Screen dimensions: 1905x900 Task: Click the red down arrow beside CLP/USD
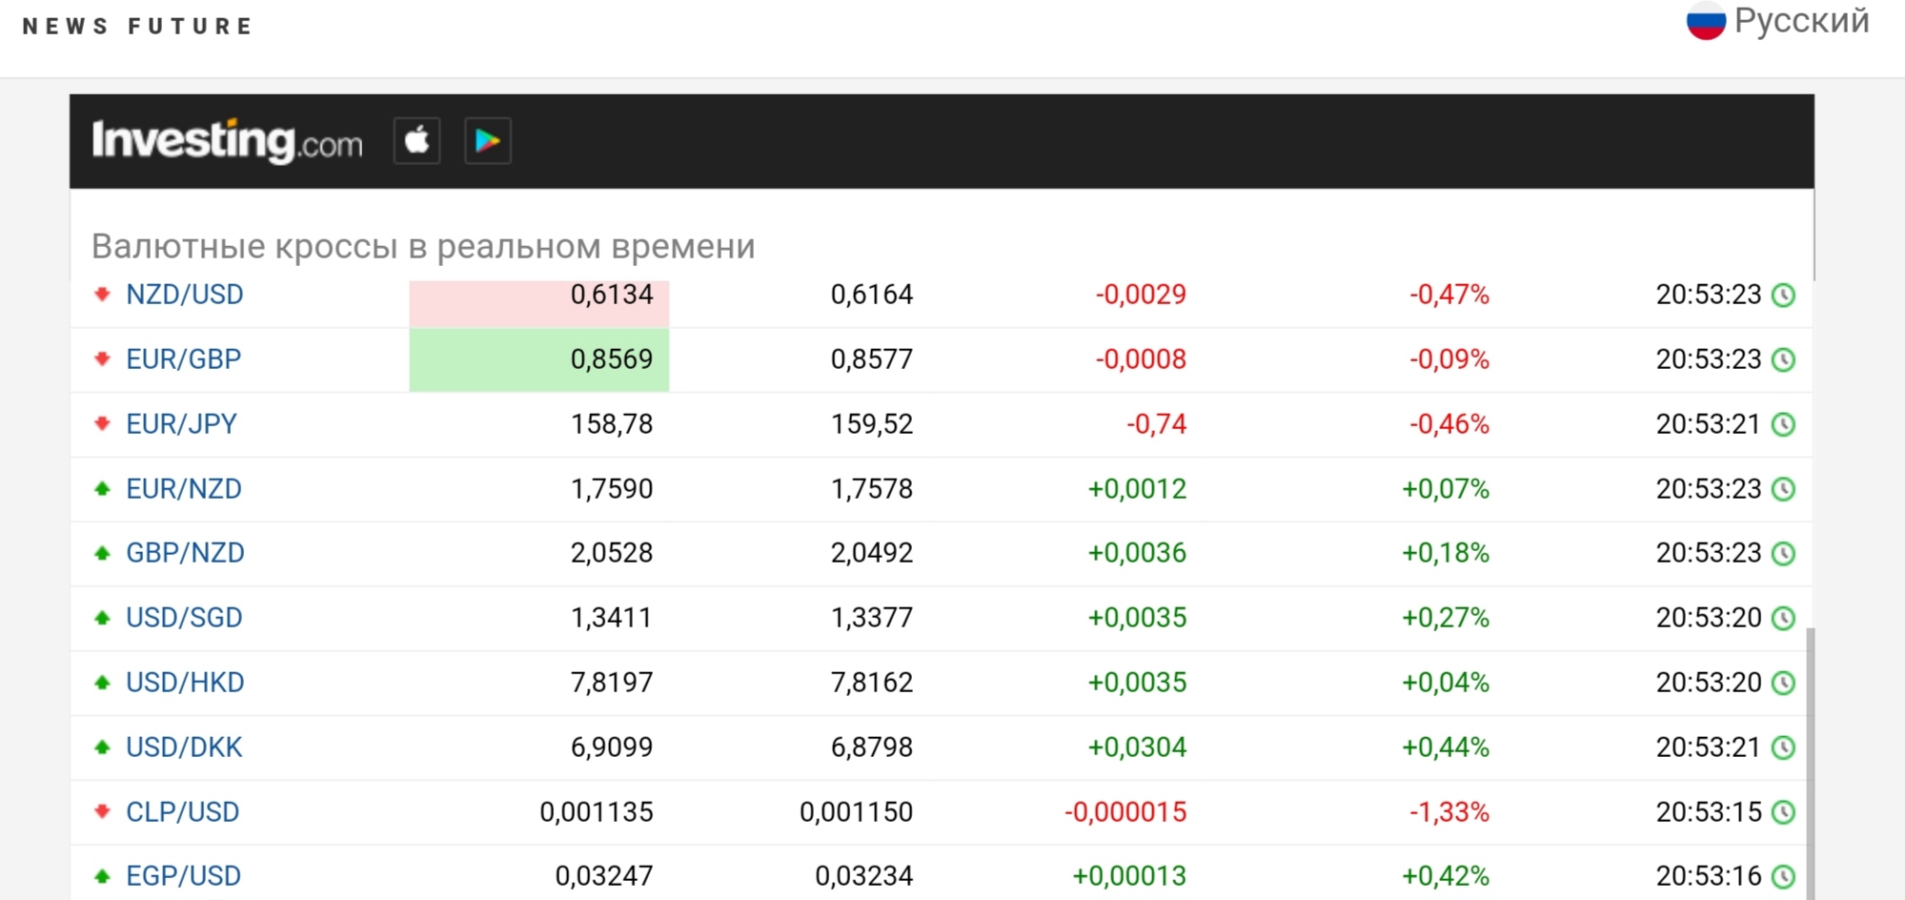pyautogui.click(x=102, y=811)
